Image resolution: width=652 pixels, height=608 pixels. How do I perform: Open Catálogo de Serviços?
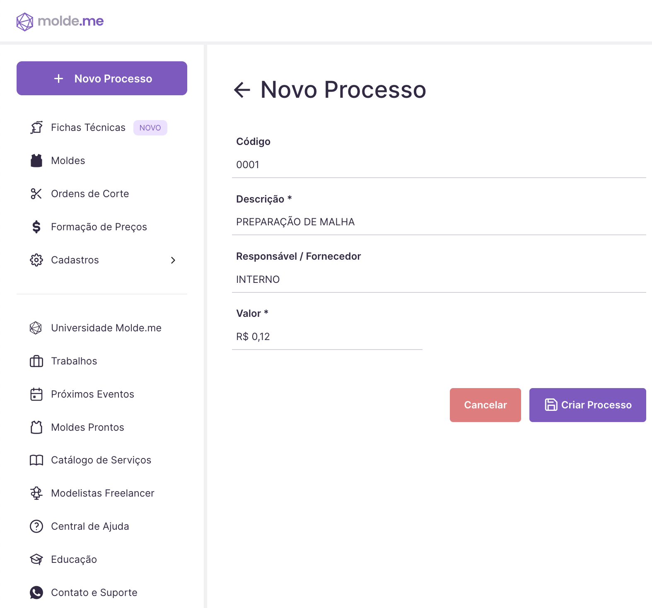[101, 460]
